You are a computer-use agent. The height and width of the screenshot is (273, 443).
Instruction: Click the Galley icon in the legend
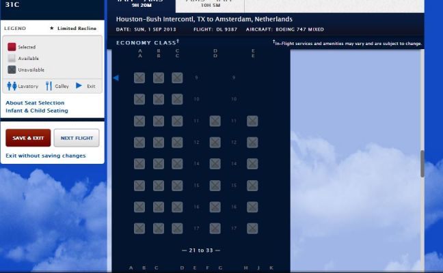click(x=49, y=86)
